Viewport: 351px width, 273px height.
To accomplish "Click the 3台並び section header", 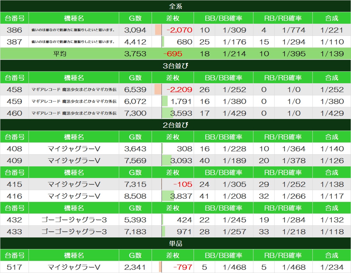I will tap(175, 66).
